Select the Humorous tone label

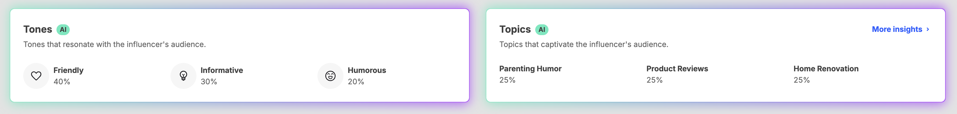click(367, 70)
